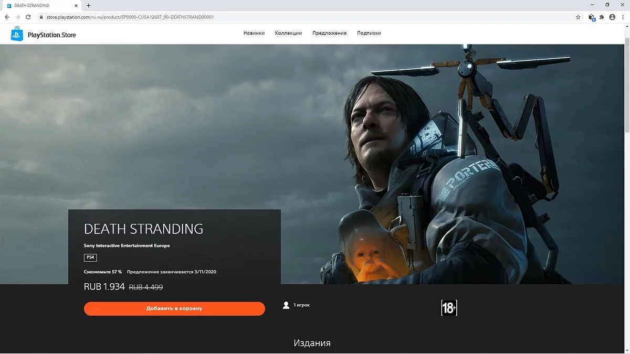Click the browser forward arrow
Image resolution: width=630 pixels, height=354 pixels.
(18, 17)
